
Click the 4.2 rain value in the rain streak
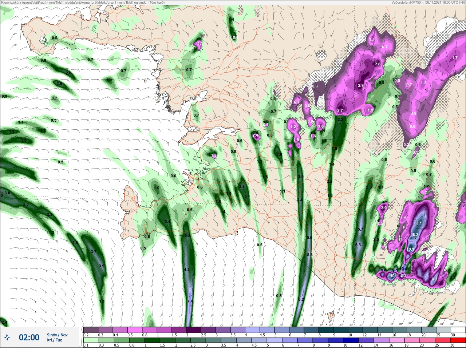187,270
